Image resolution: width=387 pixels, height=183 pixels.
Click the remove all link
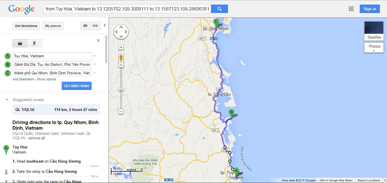click(37, 138)
